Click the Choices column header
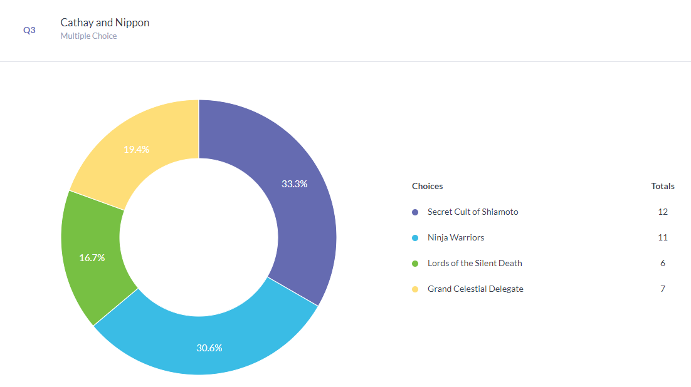The width and height of the screenshot is (691, 387). (427, 186)
